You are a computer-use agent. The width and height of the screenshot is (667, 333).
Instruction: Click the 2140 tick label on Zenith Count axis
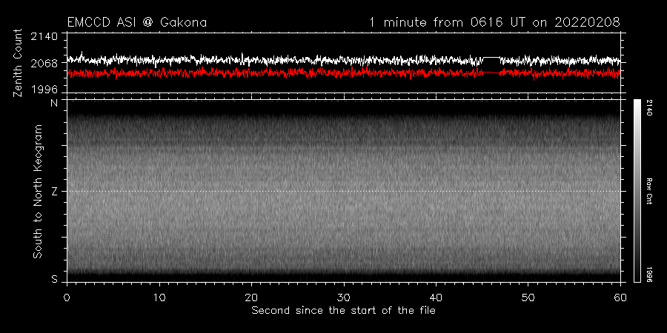[44, 37]
